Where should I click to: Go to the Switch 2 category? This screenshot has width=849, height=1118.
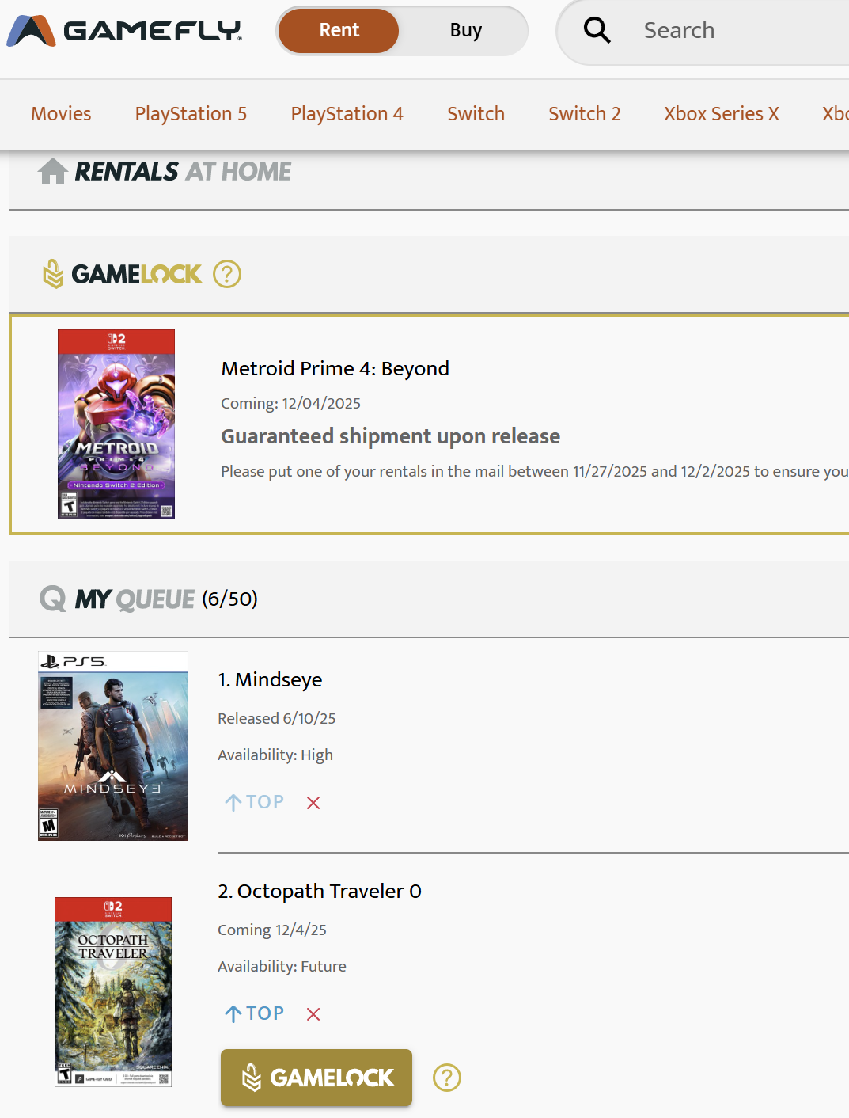point(584,114)
